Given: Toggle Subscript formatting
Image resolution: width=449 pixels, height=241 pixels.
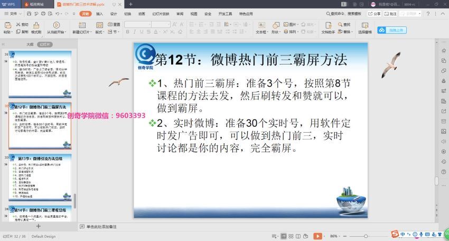Looking at the screenshot, I should click(172, 32).
